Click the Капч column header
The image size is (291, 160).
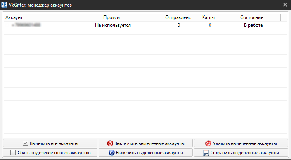tap(210, 17)
